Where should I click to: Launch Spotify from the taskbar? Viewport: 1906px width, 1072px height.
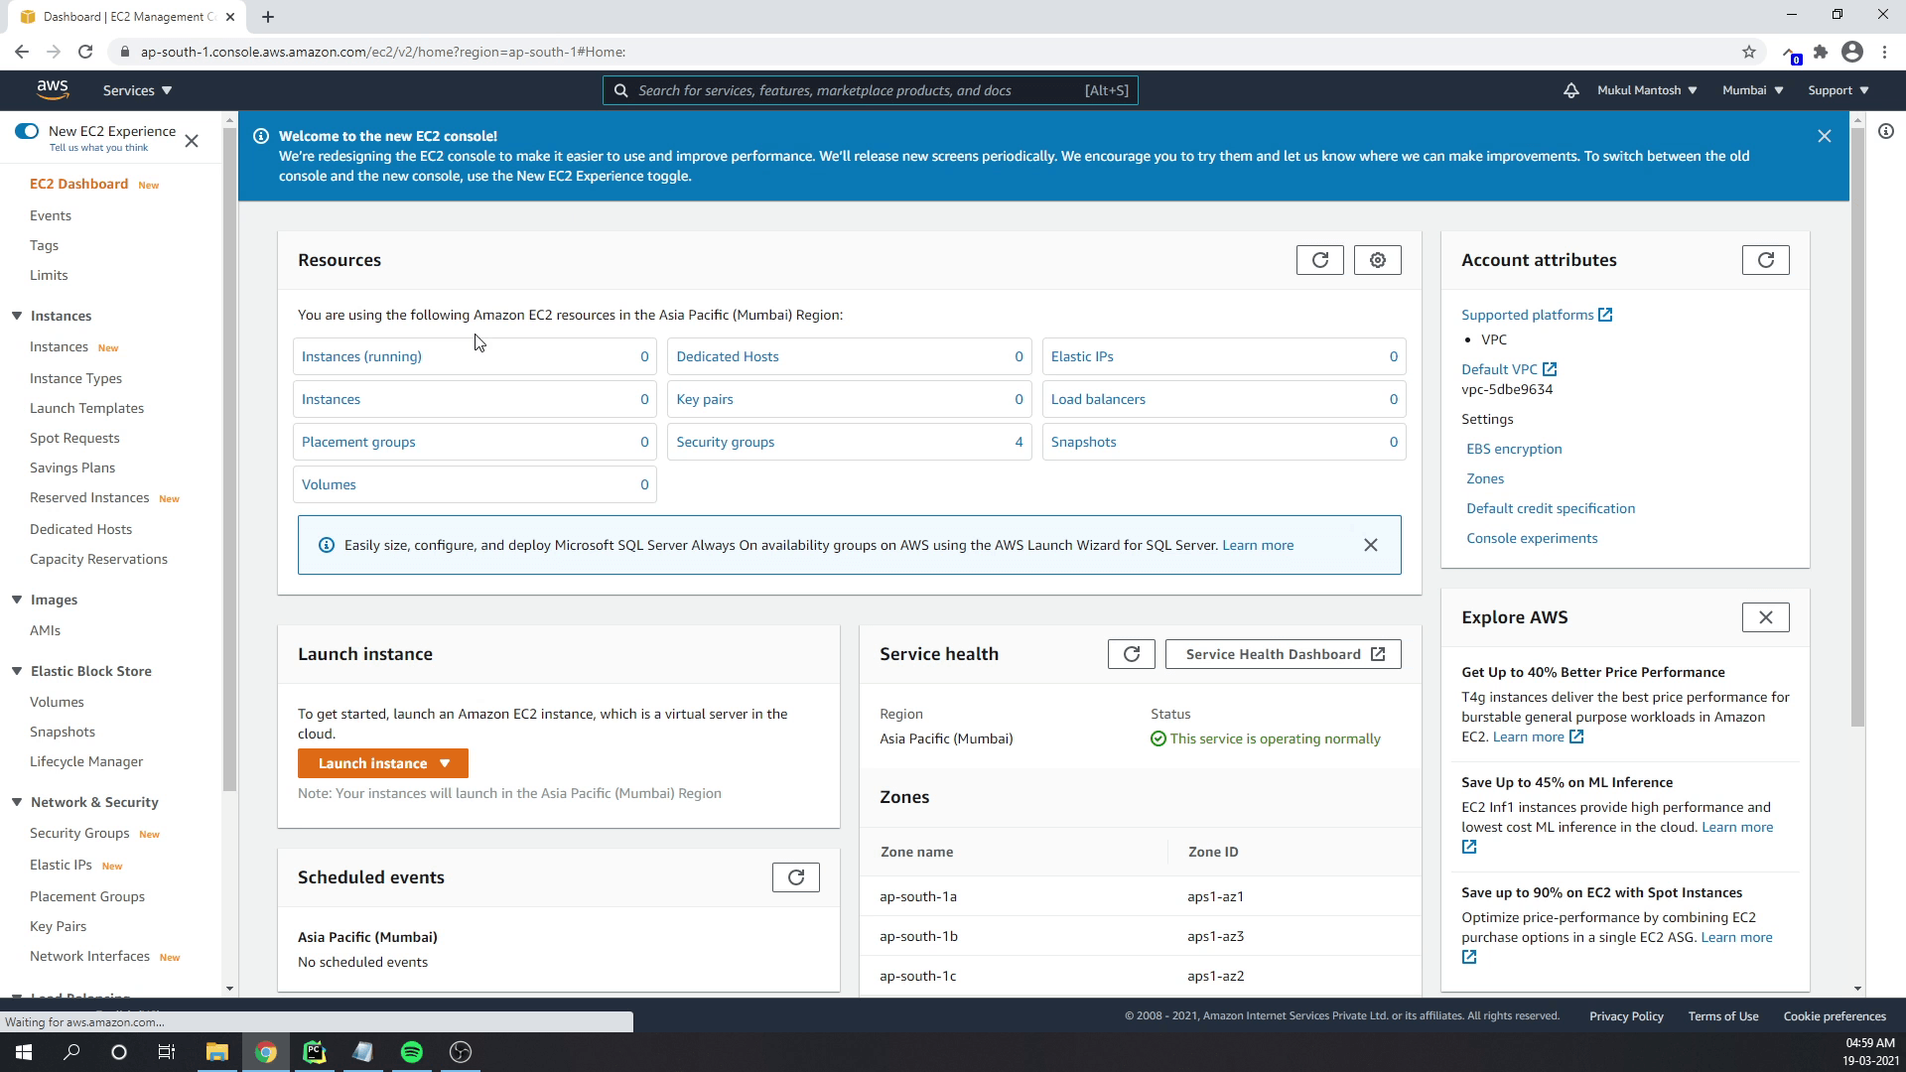411,1051
